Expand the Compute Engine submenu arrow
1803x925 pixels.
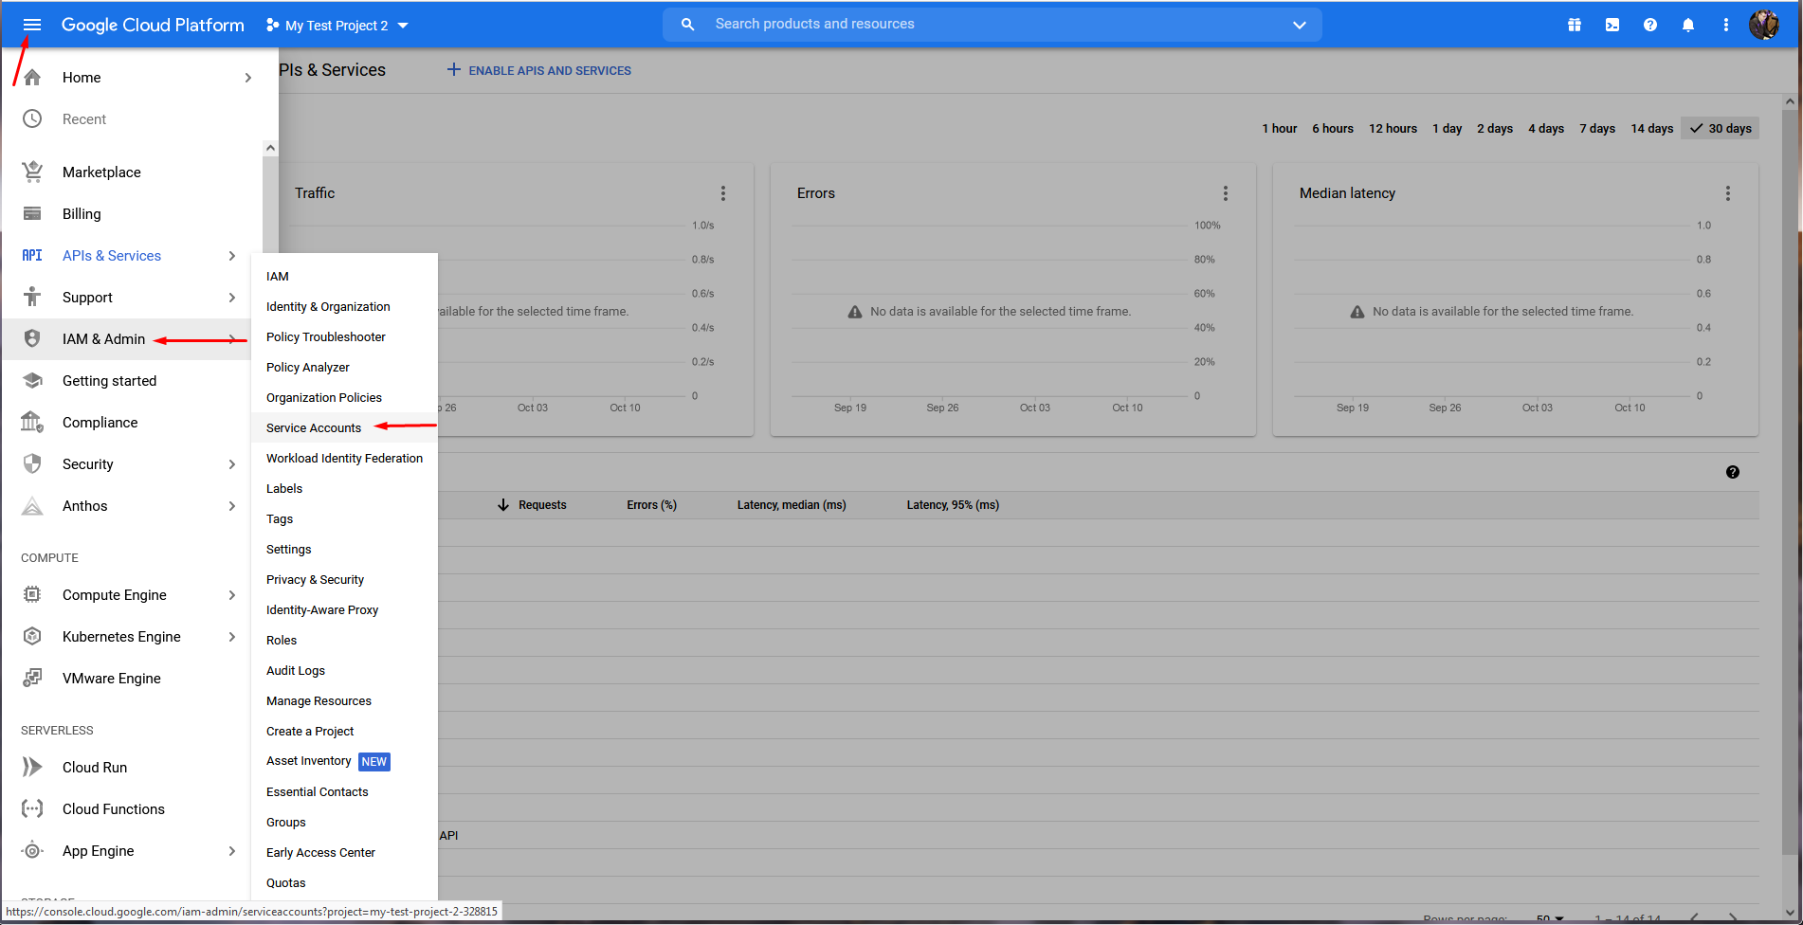coord(232,595)
